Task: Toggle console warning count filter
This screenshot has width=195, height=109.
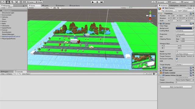Action: pos(150,74)
